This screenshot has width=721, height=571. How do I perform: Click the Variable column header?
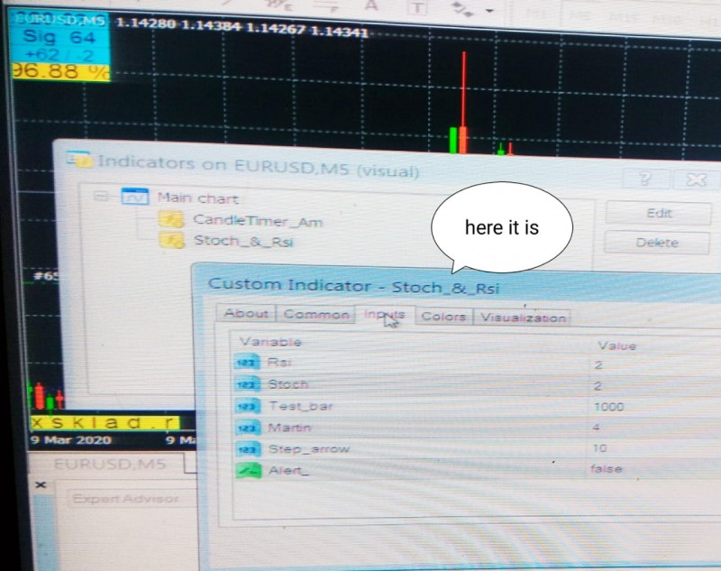click(x=270, y=342)
